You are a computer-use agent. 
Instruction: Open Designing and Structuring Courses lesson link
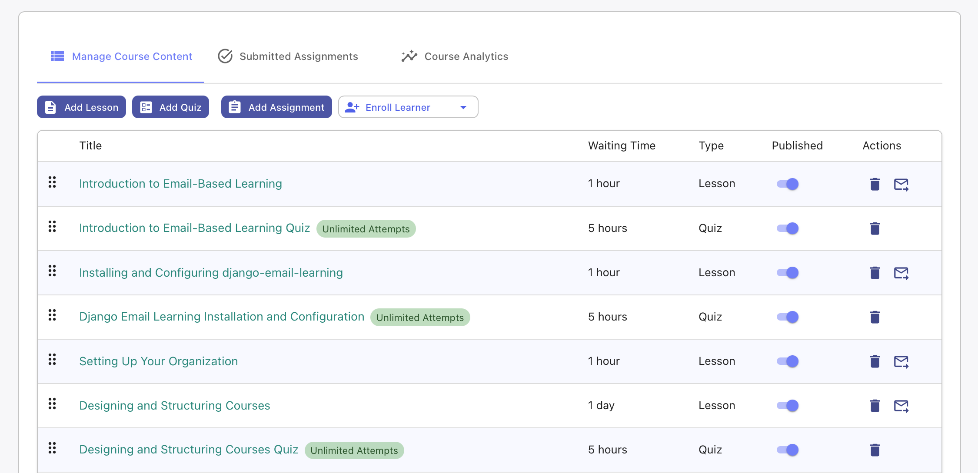[x=174, y=406]
